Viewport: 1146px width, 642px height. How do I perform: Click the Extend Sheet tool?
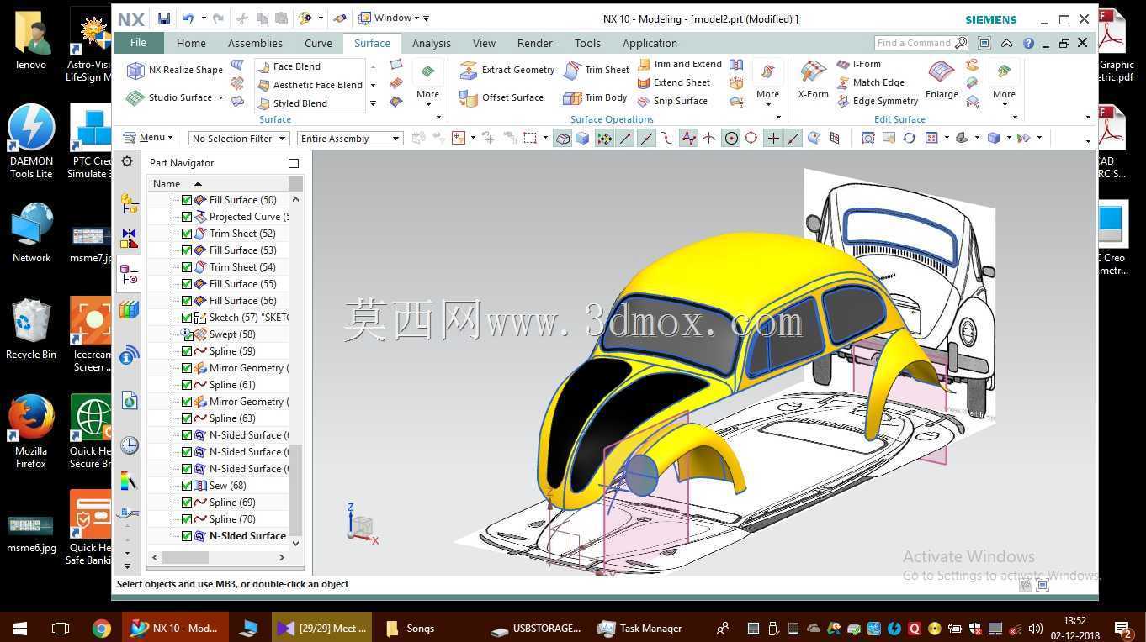674,82
